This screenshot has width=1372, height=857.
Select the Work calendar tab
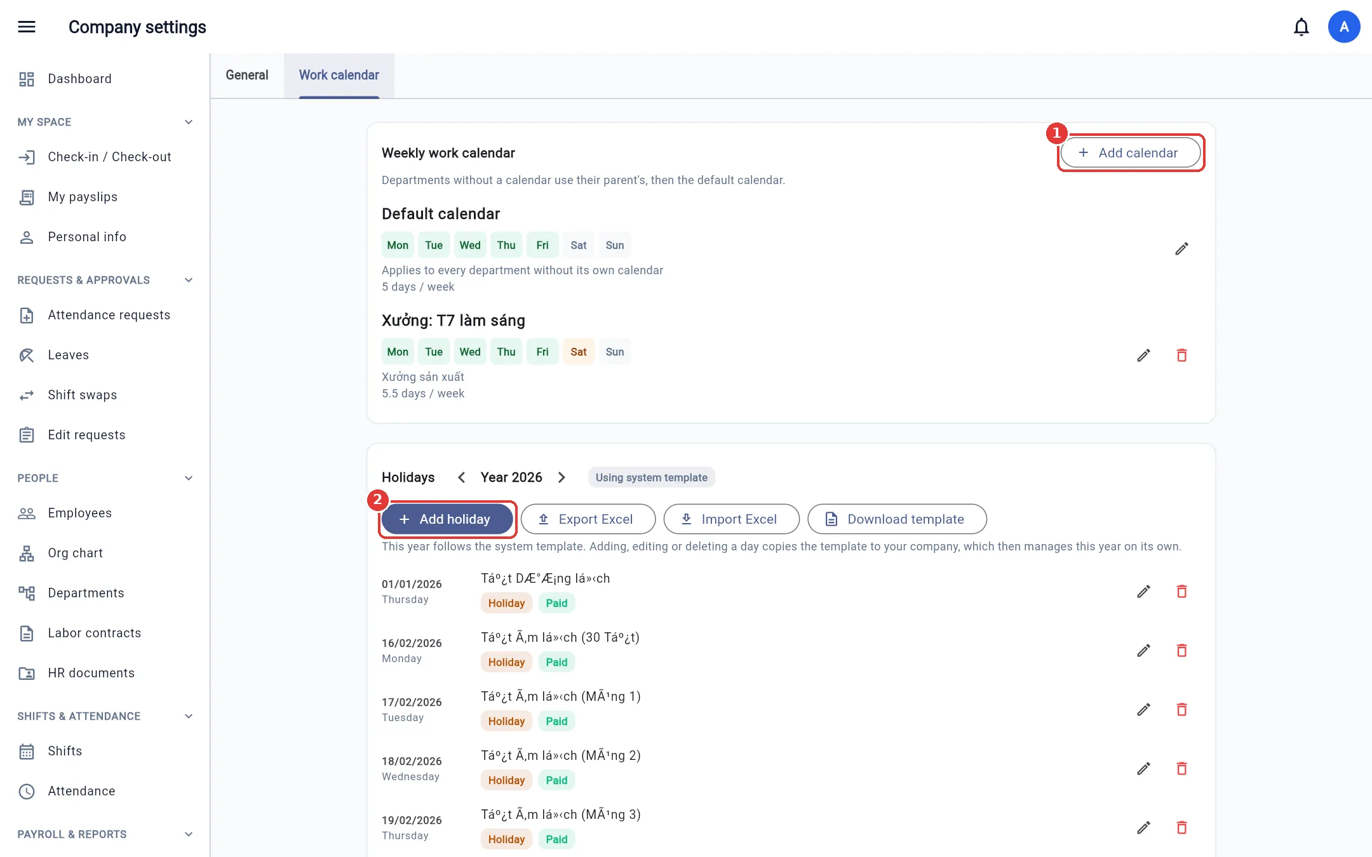pos(339,75)
